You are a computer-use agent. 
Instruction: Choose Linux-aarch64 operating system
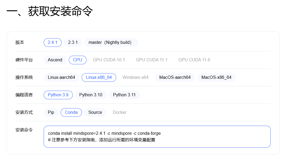click(x=61, y=77)
